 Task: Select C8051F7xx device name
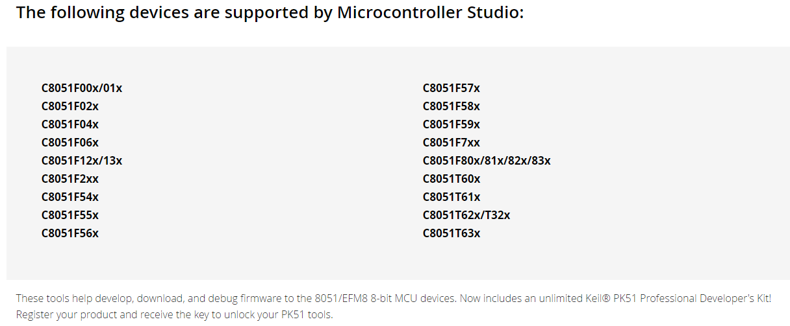tap(452, 143)
